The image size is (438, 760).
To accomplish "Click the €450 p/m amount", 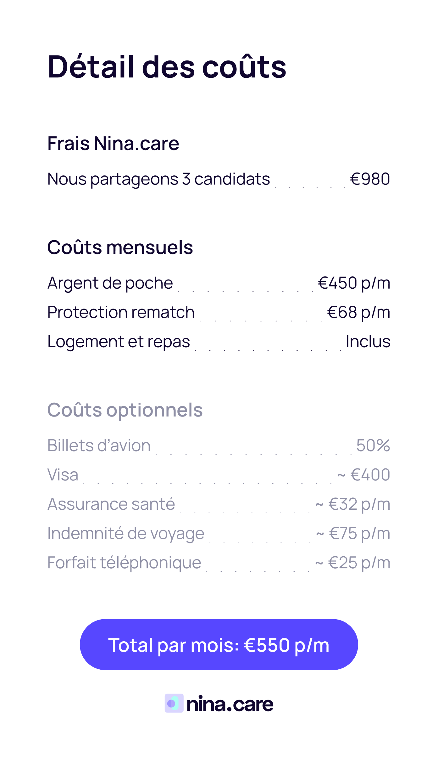I will pos(354,283).
